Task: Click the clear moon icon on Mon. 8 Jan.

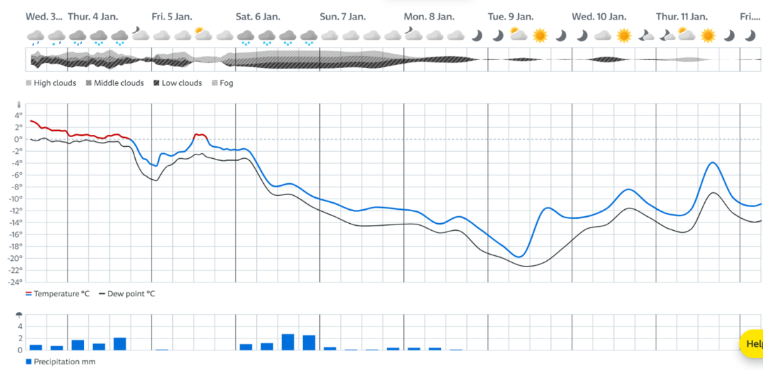Action: (477, 36)
